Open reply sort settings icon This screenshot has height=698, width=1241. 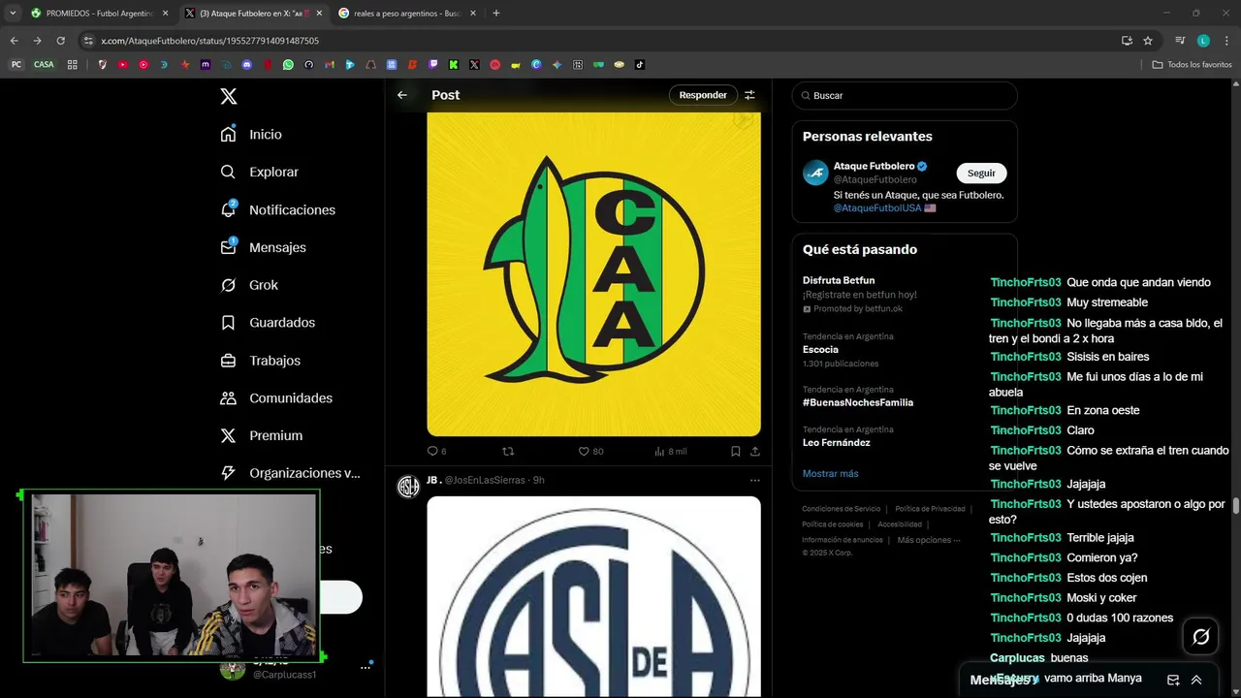pyautogui.click(x=749, y=95)
